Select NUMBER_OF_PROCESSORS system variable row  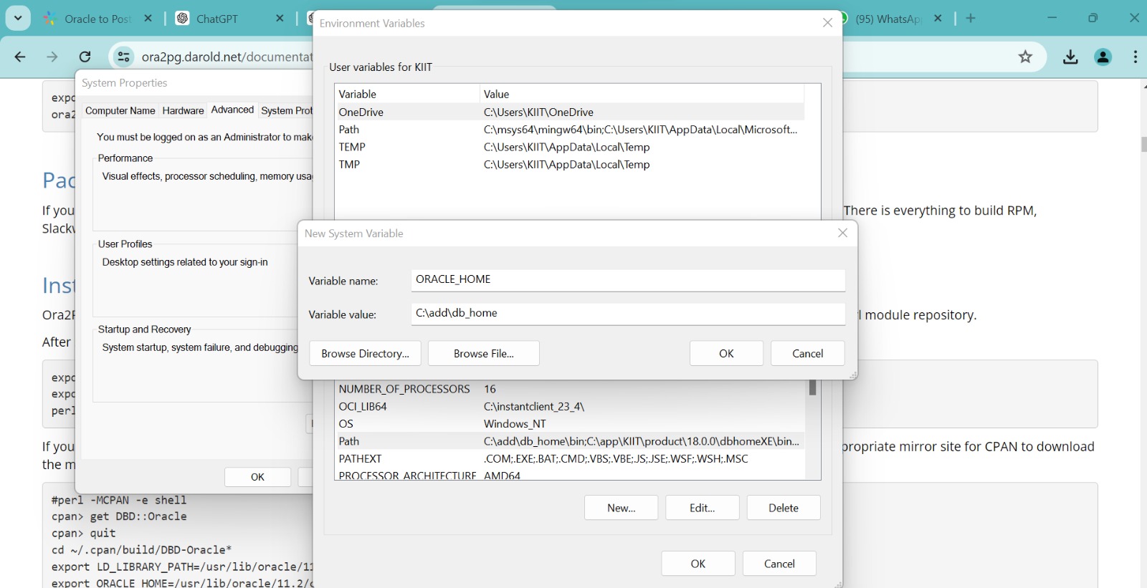(569, 389)
